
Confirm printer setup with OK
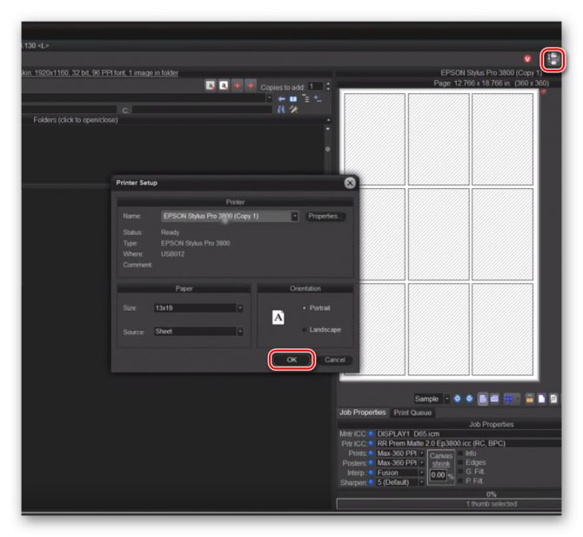tap(291, 359)
